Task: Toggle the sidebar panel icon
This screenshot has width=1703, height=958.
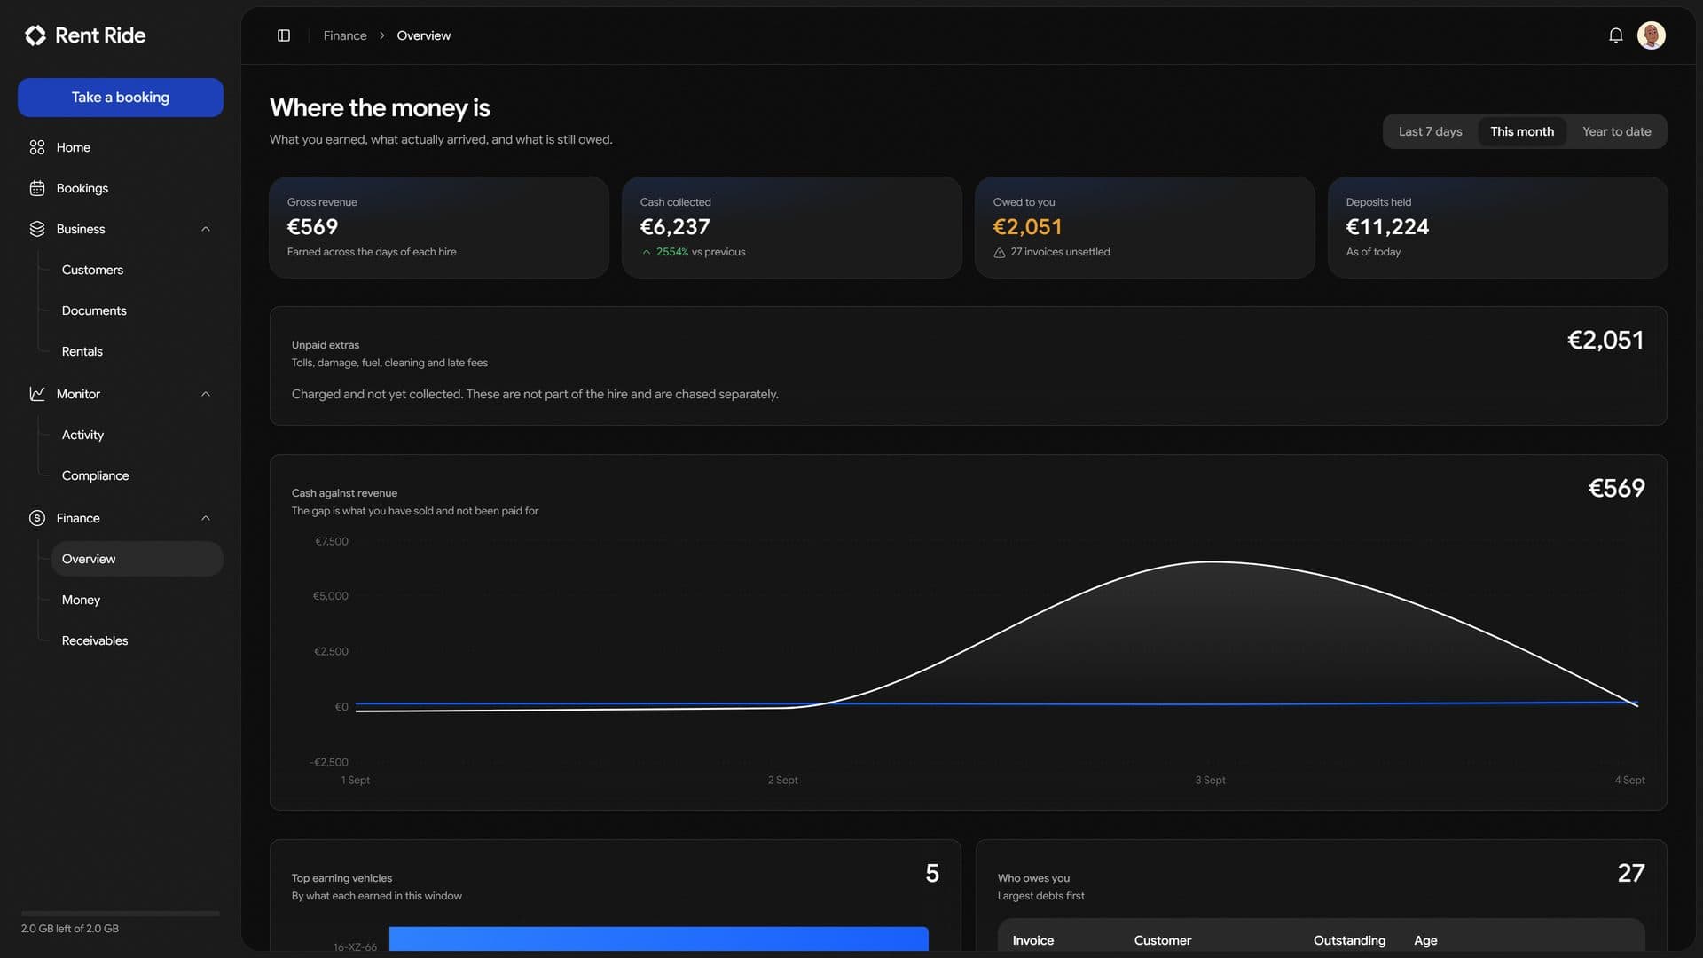Action: point(284,35)
